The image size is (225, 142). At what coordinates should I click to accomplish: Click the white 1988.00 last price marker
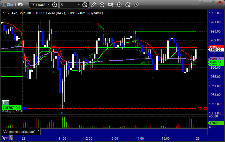point(216,49)
